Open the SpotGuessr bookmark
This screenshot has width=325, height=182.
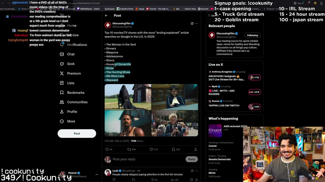point(108,9)
